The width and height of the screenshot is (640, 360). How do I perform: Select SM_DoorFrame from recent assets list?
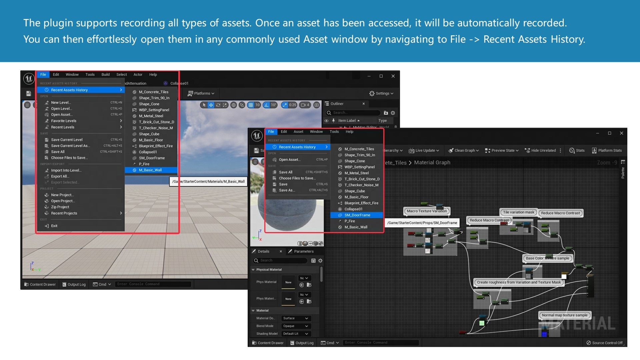[x=357, y=215]
